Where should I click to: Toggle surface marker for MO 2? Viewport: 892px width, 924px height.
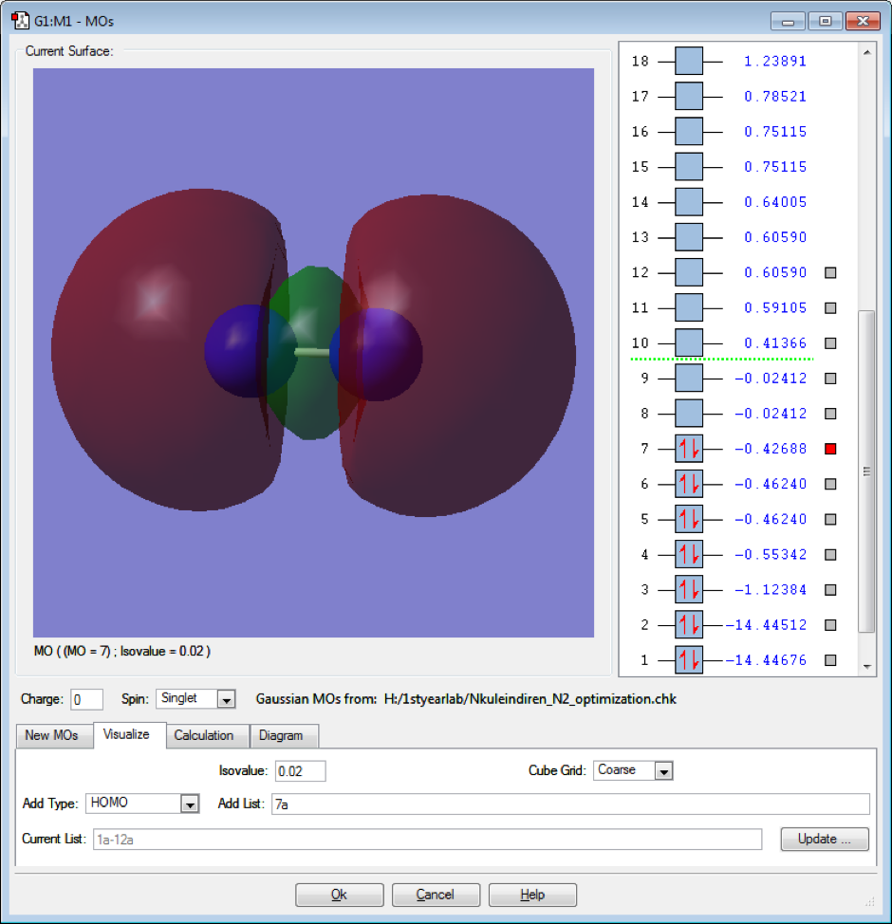(830, 624)
